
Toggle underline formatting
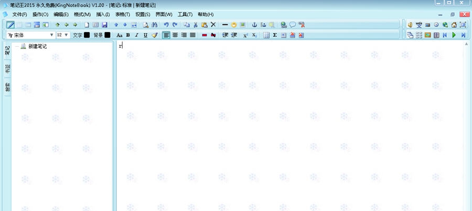pos(145,35)
